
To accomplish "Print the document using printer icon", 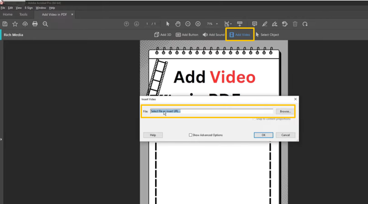I will point(35,24).
